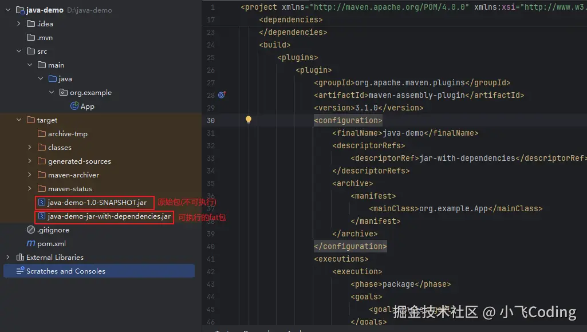Click the App class icon
The image size is (587, 332).
click(74, 106)
